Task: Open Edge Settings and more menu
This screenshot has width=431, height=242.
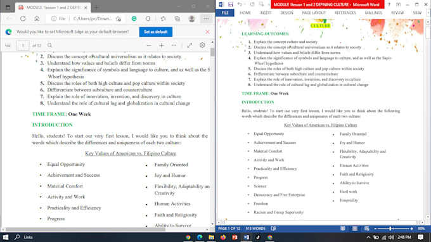Action: (x=206, y=18)
